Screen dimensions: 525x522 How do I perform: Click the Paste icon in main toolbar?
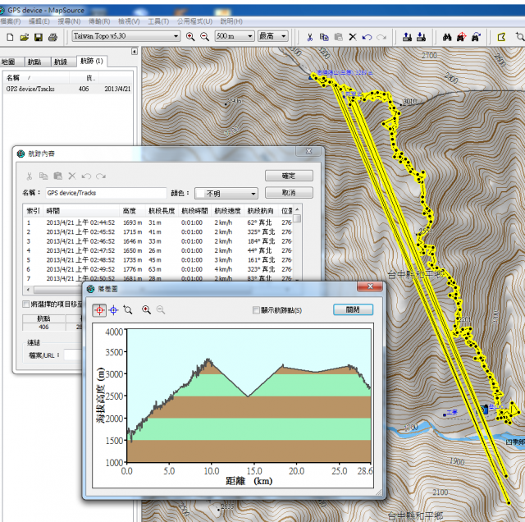tap(338, 37)
